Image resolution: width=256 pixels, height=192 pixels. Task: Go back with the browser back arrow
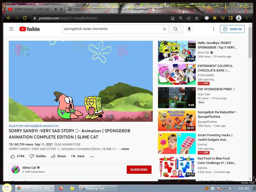tap(9, 18)
